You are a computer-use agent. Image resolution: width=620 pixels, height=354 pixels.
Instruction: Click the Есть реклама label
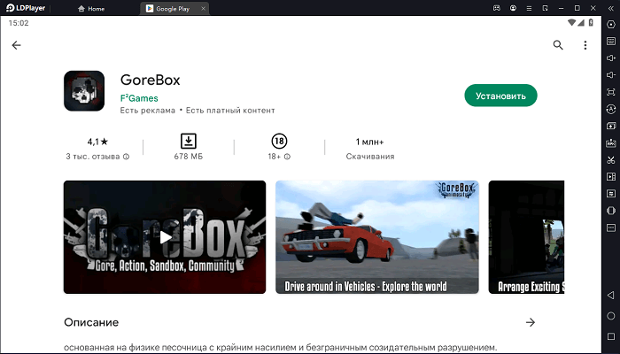148,111
